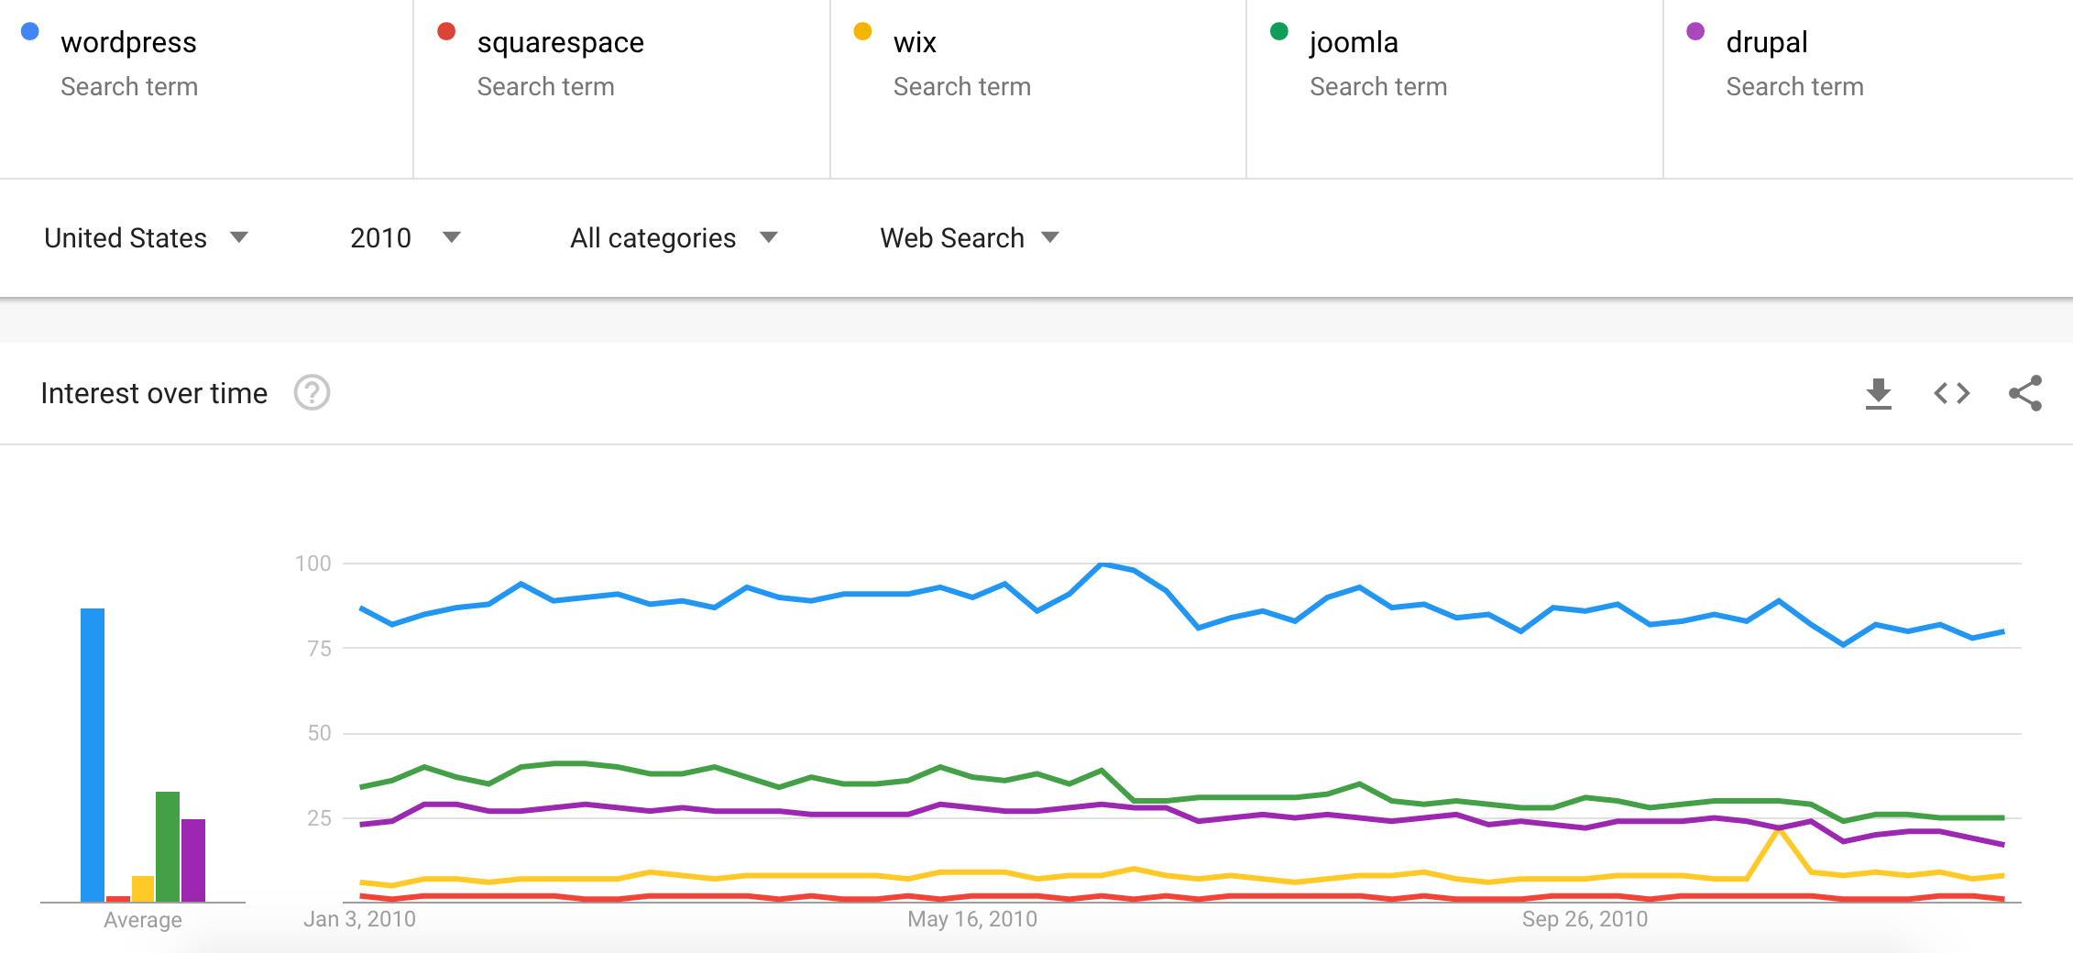This screenshot has width=2073, height=953.
Task: Click the blue wordpress color dot
Action: [x=30, y=32]
